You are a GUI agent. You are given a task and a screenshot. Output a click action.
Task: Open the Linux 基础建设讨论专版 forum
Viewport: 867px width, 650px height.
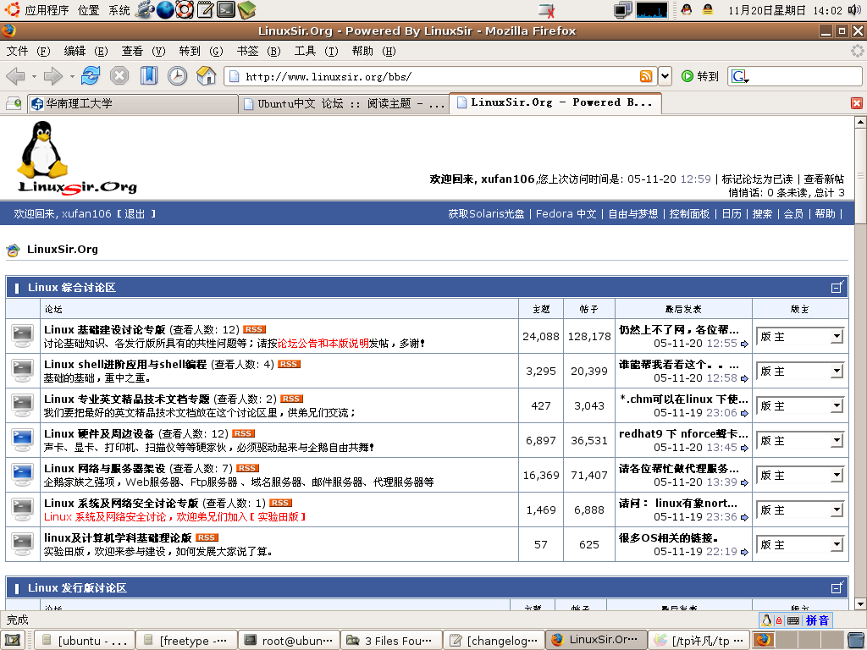[x=104, y=329]
